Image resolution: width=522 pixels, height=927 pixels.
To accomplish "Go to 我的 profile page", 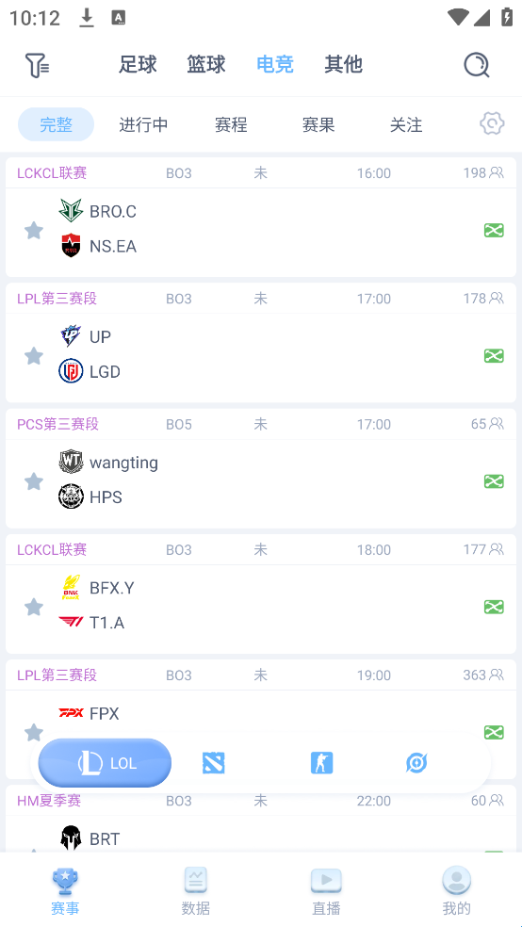I will [456, 891].
